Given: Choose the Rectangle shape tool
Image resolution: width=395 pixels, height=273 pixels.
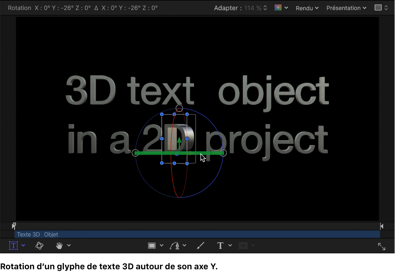Looking at the screenshot, I should 152,245.
